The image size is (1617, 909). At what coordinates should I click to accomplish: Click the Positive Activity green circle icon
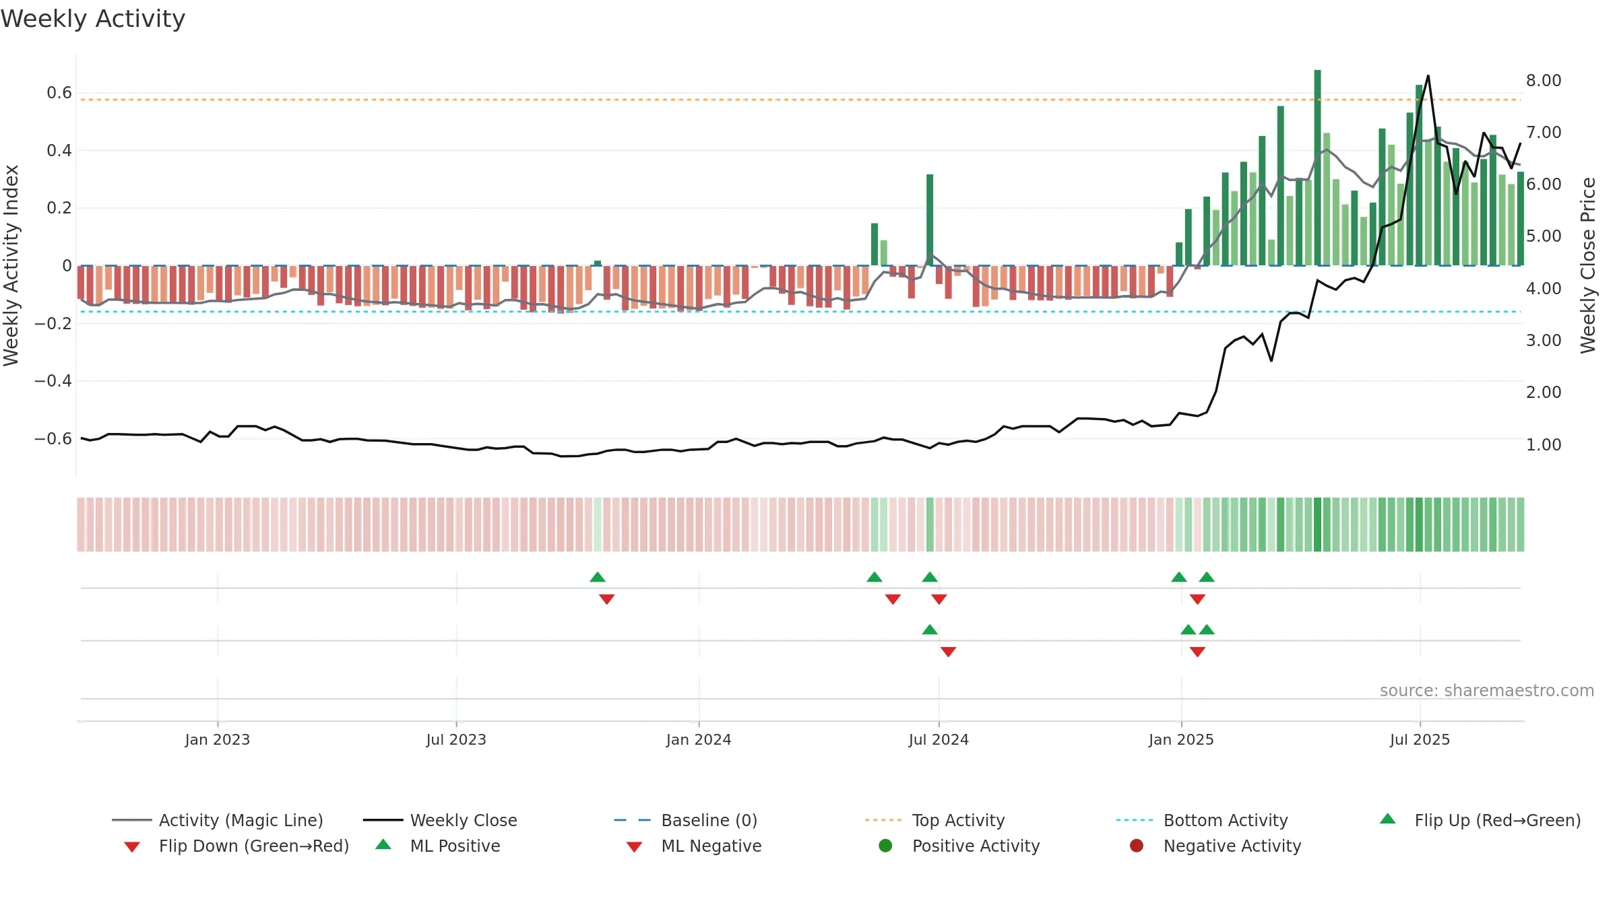(885, 846)
